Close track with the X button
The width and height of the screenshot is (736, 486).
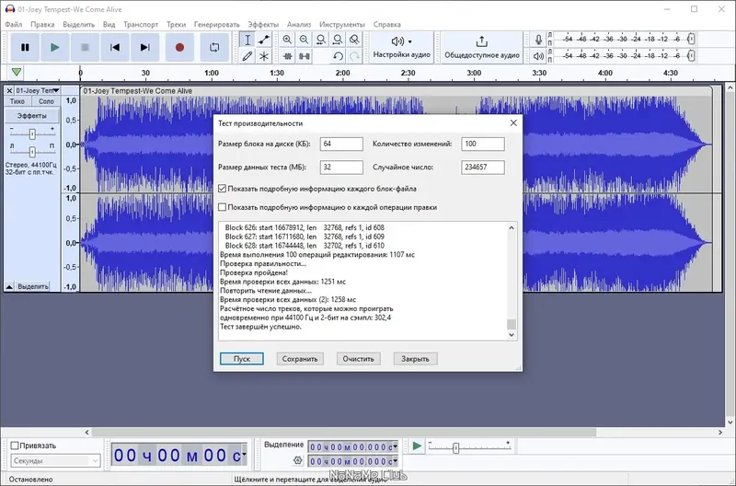coord(9,90)
